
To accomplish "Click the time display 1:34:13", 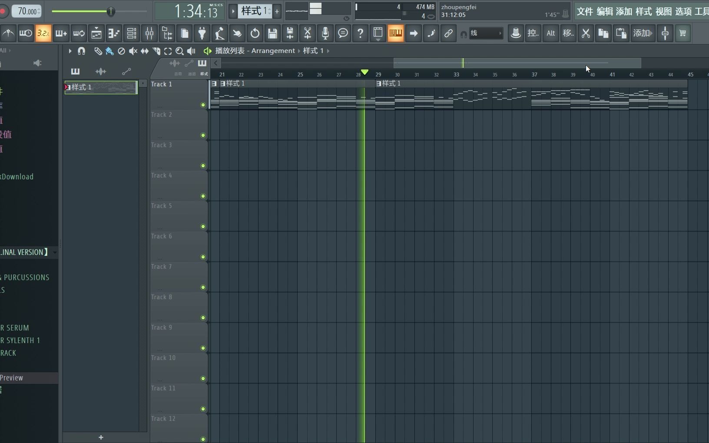I will click(190, 11).
